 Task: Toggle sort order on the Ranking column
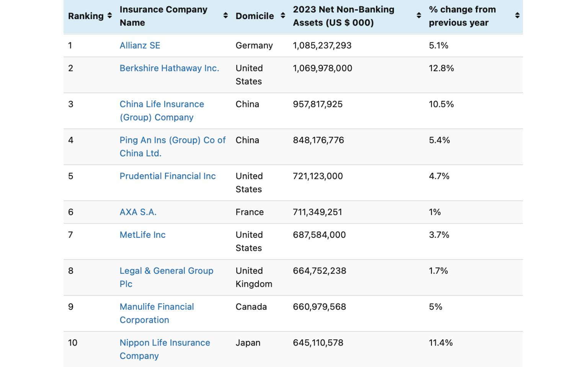110,16
